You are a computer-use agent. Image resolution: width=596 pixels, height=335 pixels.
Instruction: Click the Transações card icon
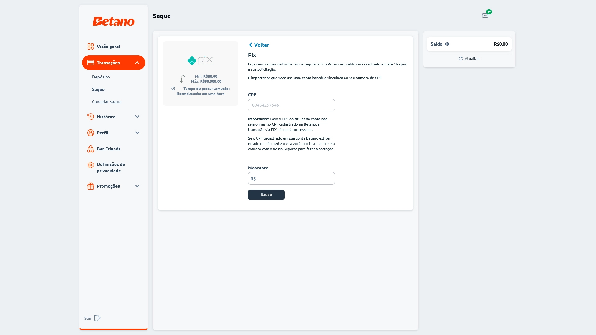91,63
